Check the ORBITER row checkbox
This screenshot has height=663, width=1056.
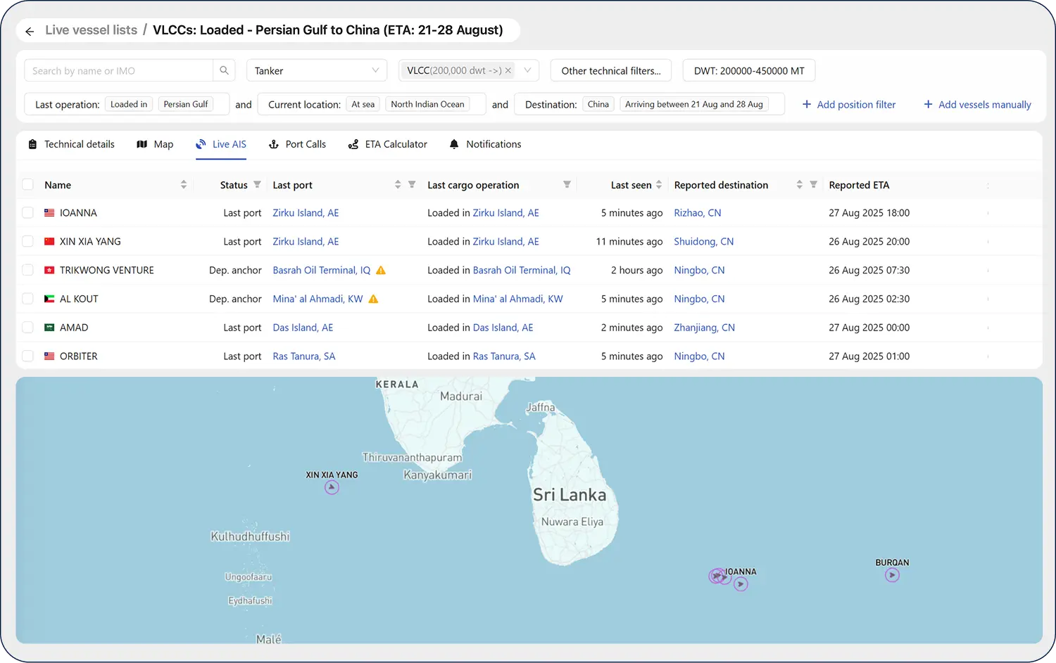point(28,356)
